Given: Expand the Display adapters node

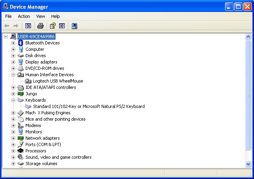Looking at the screenshot, I should (x=13, y=62).
